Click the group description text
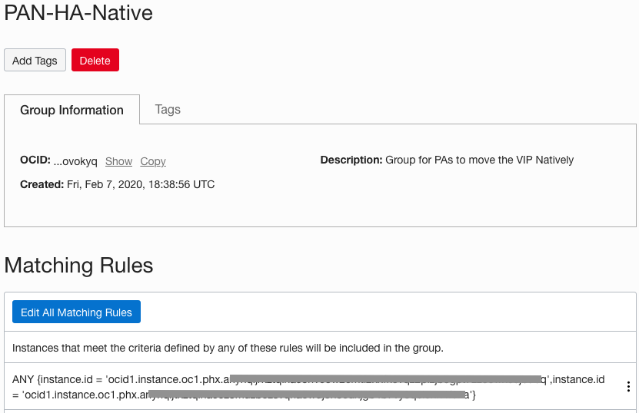Screen dimensions: 639x413 479,160
